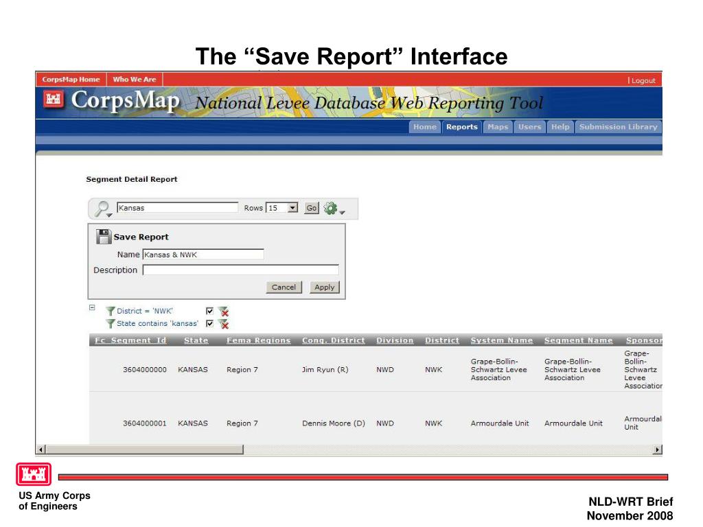Click the funnel icon beside State contains 'kansas'
703x527 pixels.
[111, 324]
